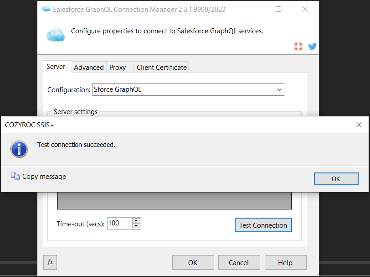This screenshot has height=277, width=370.
Task: Close the COZYROC SSIS+ message dialog
Action: tap(359, 125)
